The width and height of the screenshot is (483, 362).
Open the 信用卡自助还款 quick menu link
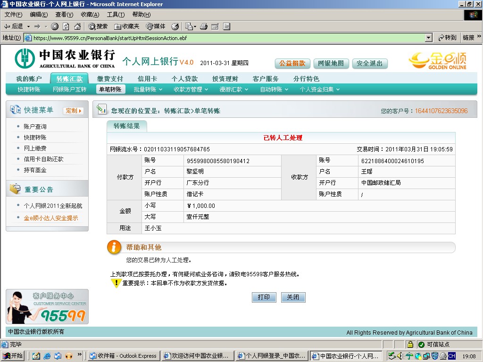point(43,159)
